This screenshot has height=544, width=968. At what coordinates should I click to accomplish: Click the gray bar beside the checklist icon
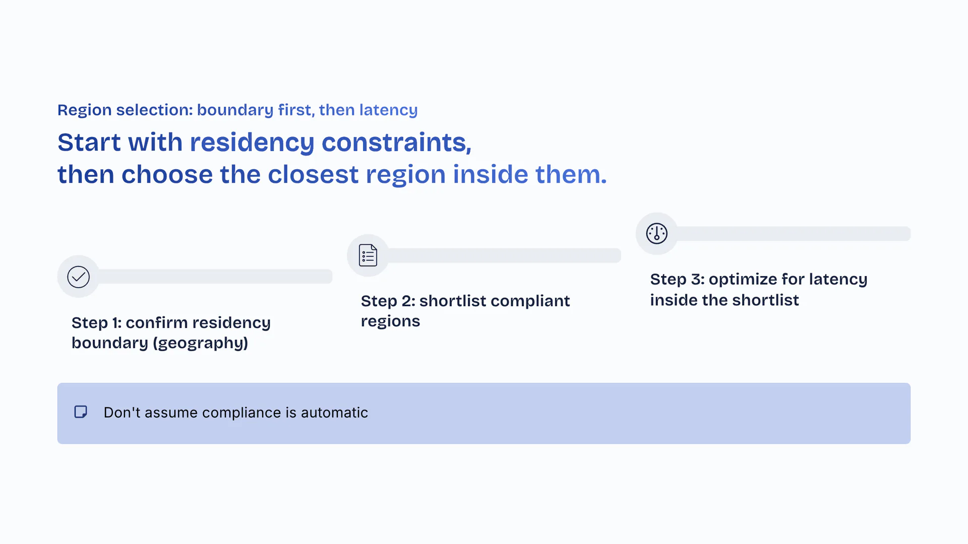tap(504, 255)
